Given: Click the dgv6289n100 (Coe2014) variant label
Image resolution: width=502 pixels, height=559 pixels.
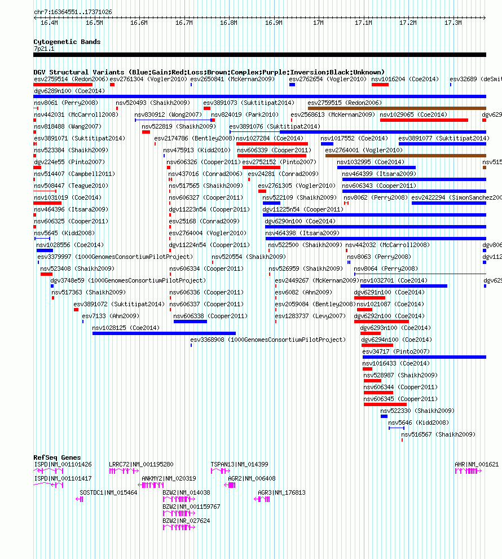Looking at the screenshot, I should pyautogui.click(x=69, y=91).
